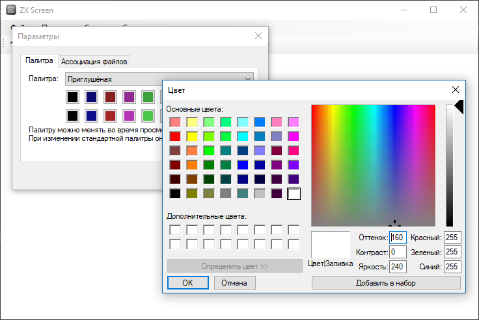
Task: Select the white basic color swatch
Action: [294, 193]
